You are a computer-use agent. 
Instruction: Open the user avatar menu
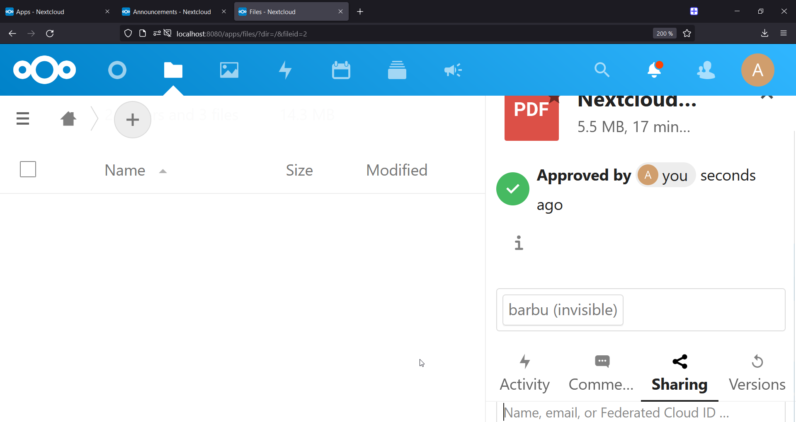click(x=758, y=70)
